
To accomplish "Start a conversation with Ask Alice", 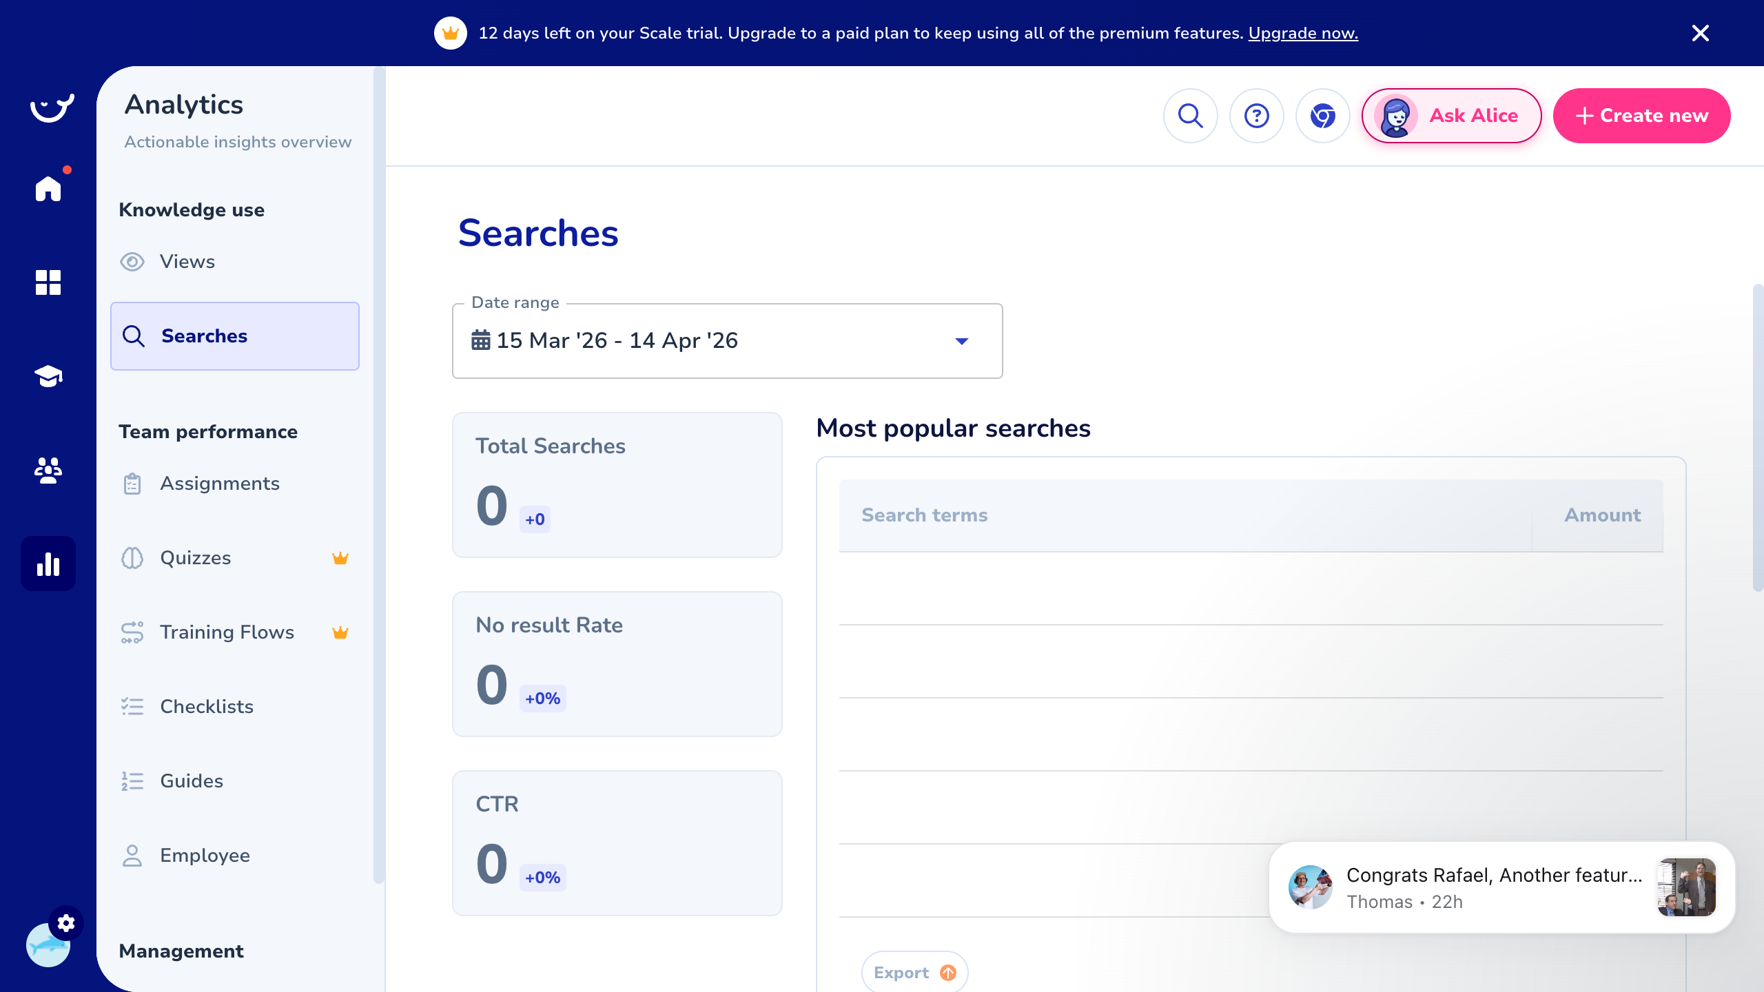I will pyautogui.click(x=1451, y=115).
